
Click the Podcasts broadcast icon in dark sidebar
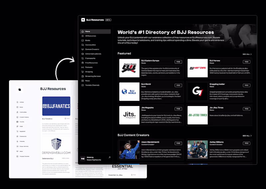(82, 67)
